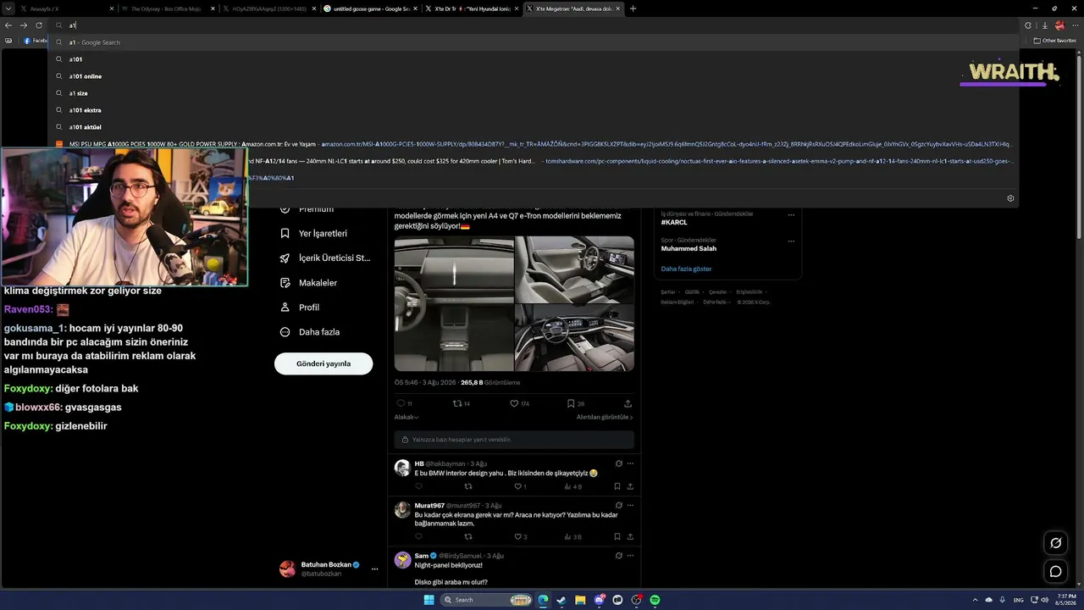Open the #KARCL trend options menu
Image resolution: width=1084 pixels, height=610 pixels.
(791, 214)
